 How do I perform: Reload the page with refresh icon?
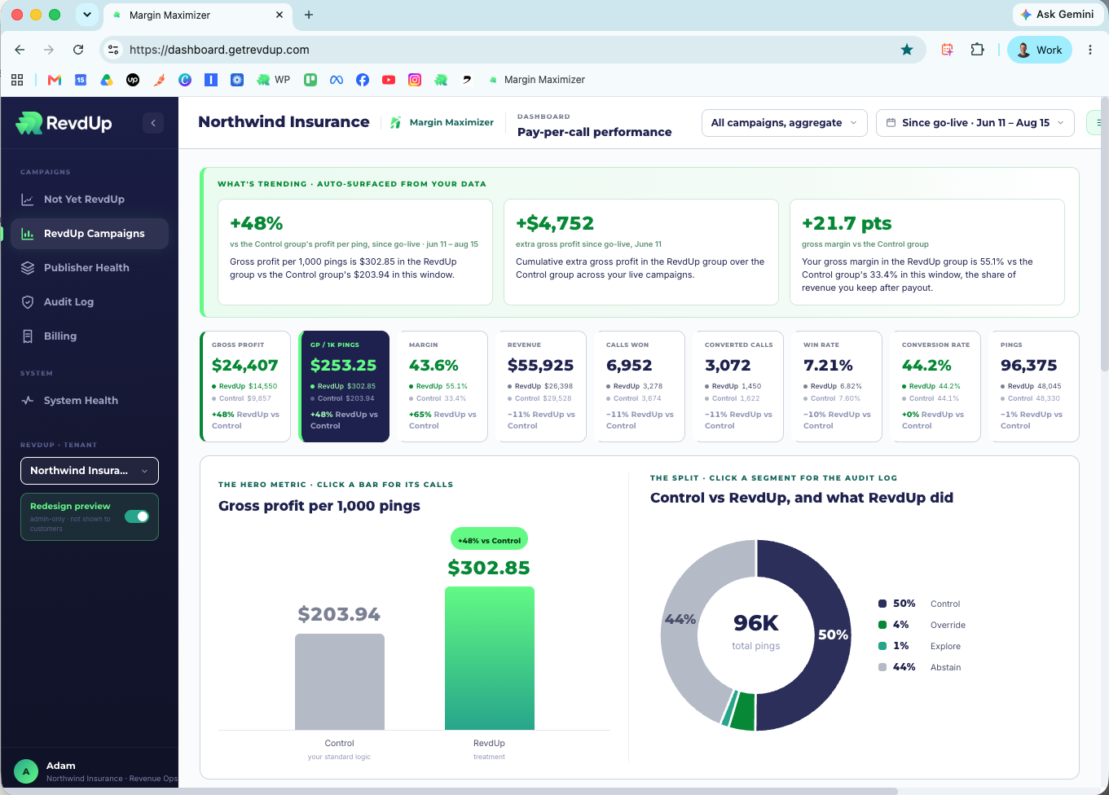pyautogui.click(x=78, y=50)
